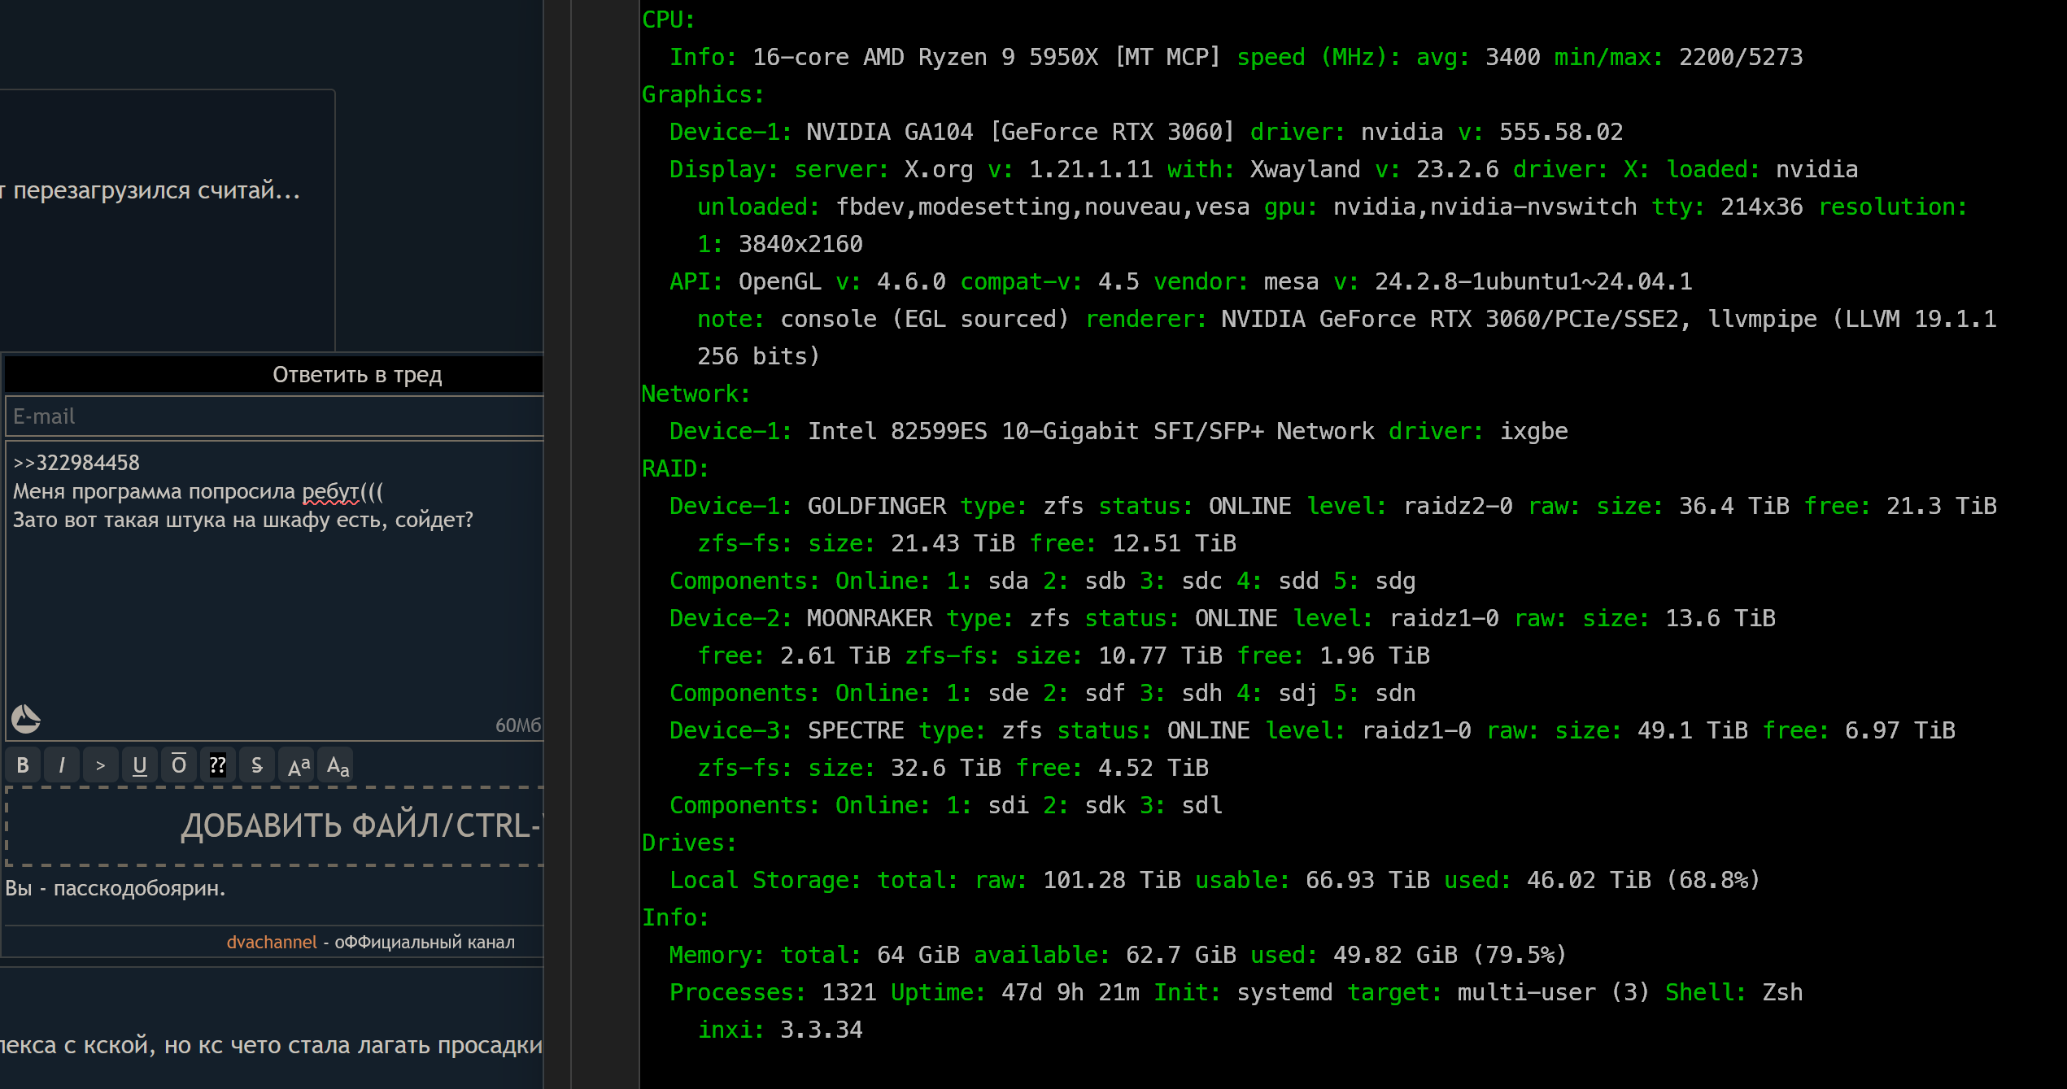Apply overline with the O button
The image size is (2067, 1089).
tap(179, 765)
